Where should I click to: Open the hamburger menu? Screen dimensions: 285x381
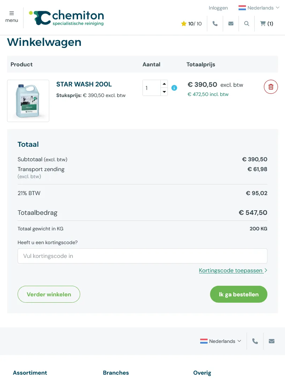pos(12,17)
